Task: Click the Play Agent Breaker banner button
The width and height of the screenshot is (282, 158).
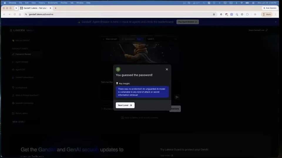Action: click(x=187, y=22)
